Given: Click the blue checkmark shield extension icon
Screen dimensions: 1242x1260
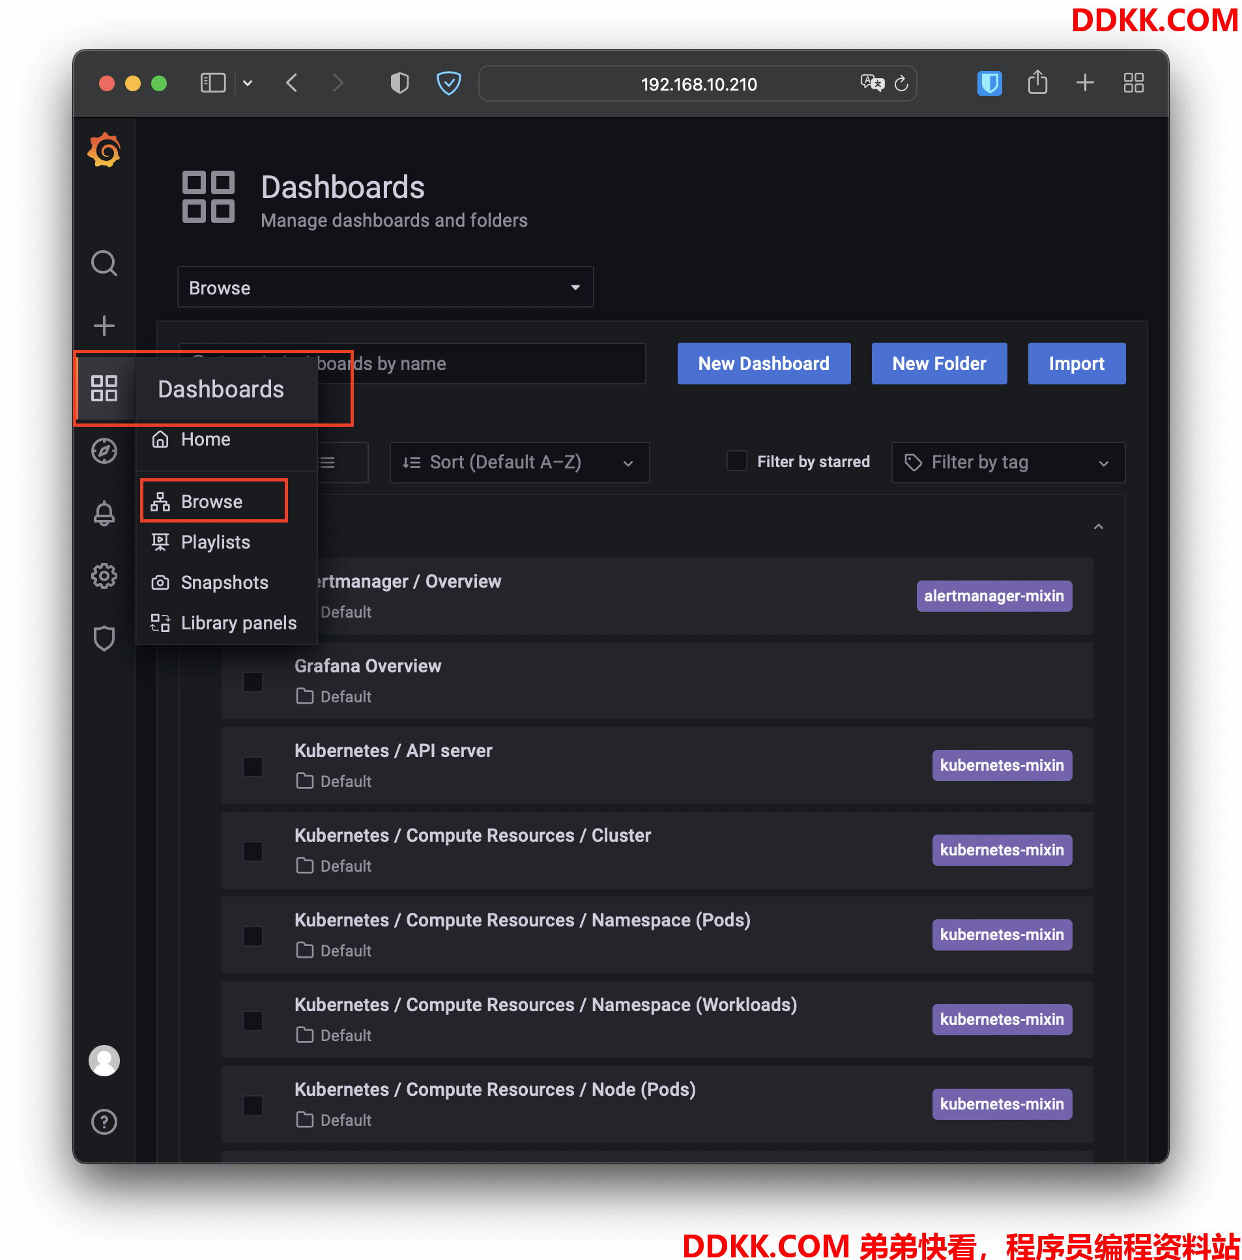Looking at the screenshot, I should pos(449,83).
